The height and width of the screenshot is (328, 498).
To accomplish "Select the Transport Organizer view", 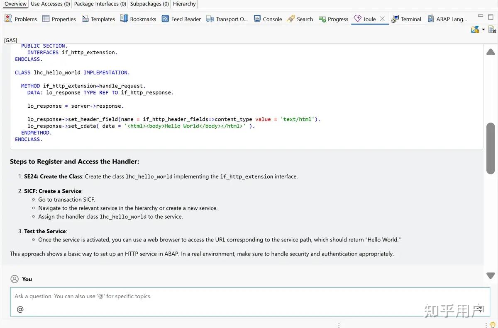I will (x=211, y=18).
